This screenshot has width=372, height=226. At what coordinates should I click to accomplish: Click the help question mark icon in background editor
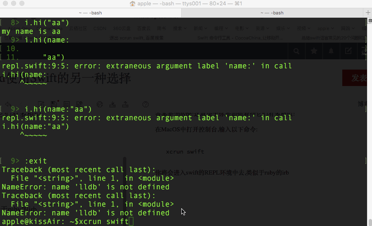pos(145,105)
